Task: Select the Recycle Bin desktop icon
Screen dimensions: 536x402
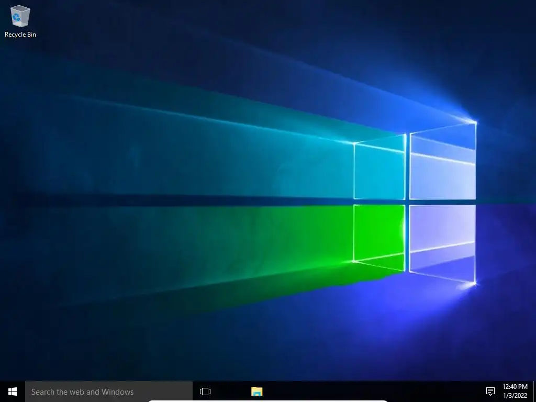Action: coord(20,21)
